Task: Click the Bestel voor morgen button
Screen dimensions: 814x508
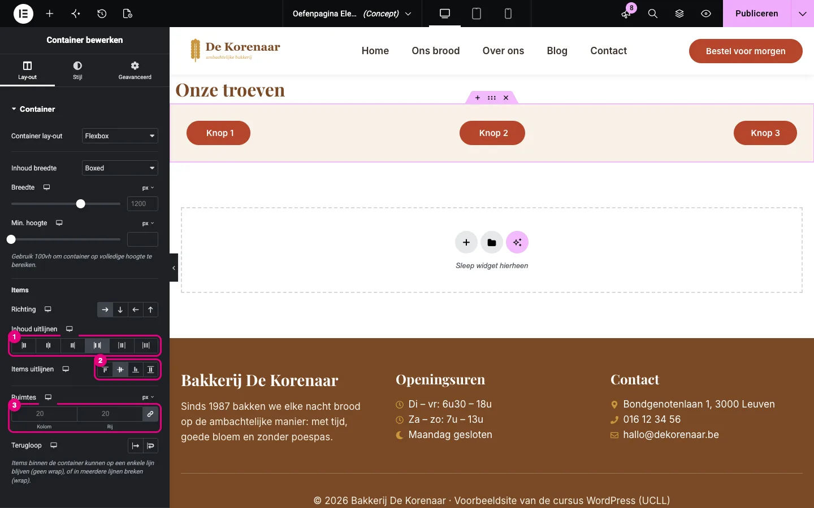Action: point(746,51)
